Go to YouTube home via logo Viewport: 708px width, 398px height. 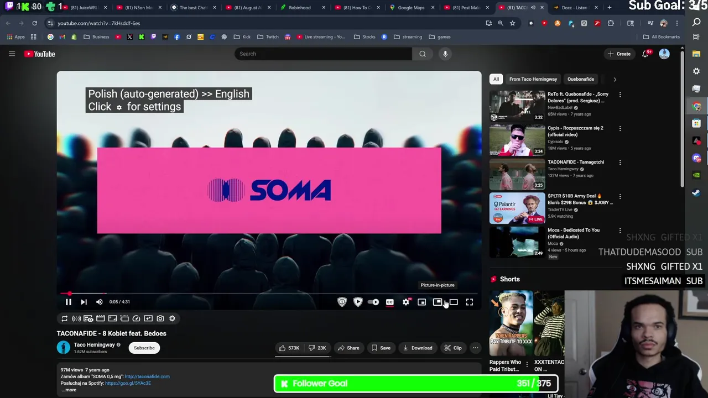click(39, 54)
